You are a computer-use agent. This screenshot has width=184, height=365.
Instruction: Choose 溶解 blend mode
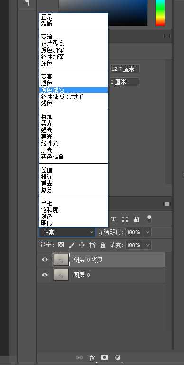pos(74,23)
